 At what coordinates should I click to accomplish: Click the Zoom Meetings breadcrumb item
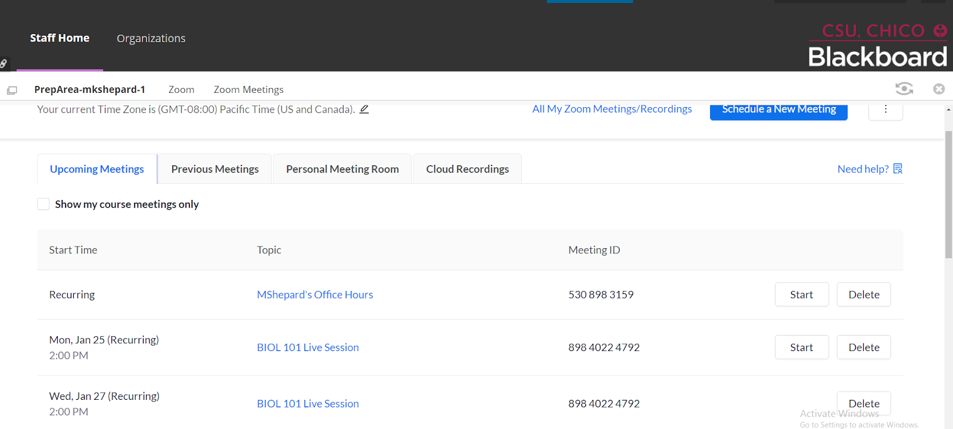tap(248, 89)
